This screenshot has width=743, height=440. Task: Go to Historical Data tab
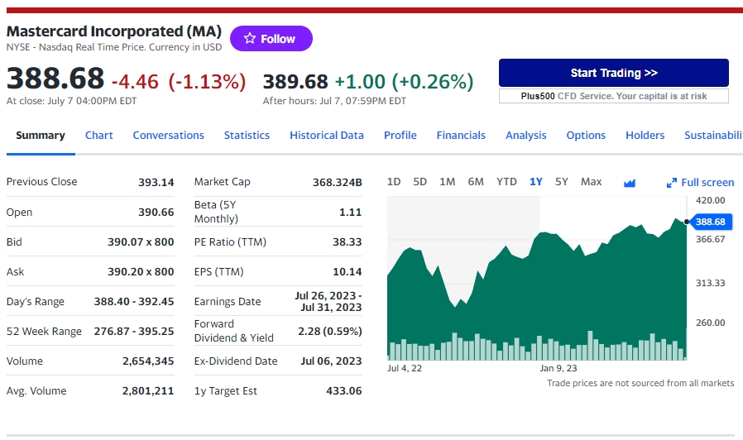pos(327,136)
